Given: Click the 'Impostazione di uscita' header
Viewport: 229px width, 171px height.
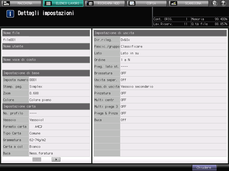Looking at the screenshot, I should click(x=160, y=33).
